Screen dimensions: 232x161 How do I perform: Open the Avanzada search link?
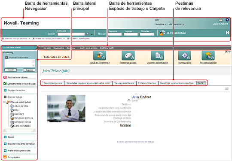61,31
